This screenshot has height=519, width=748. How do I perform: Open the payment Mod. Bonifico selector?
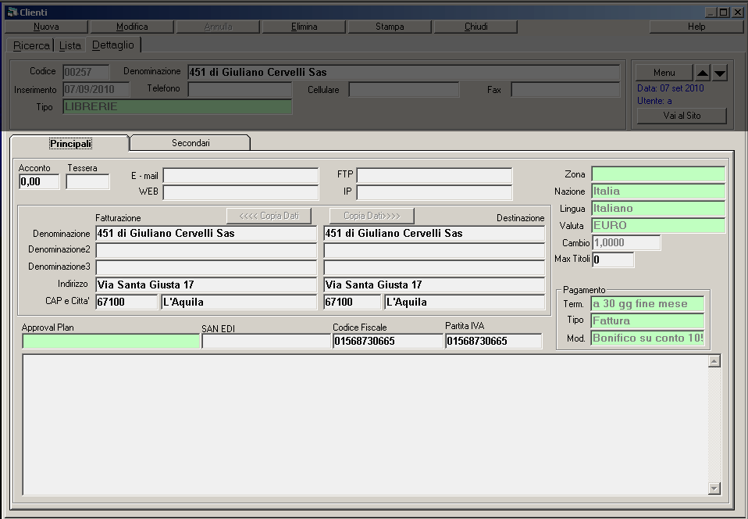click(647, 338)
